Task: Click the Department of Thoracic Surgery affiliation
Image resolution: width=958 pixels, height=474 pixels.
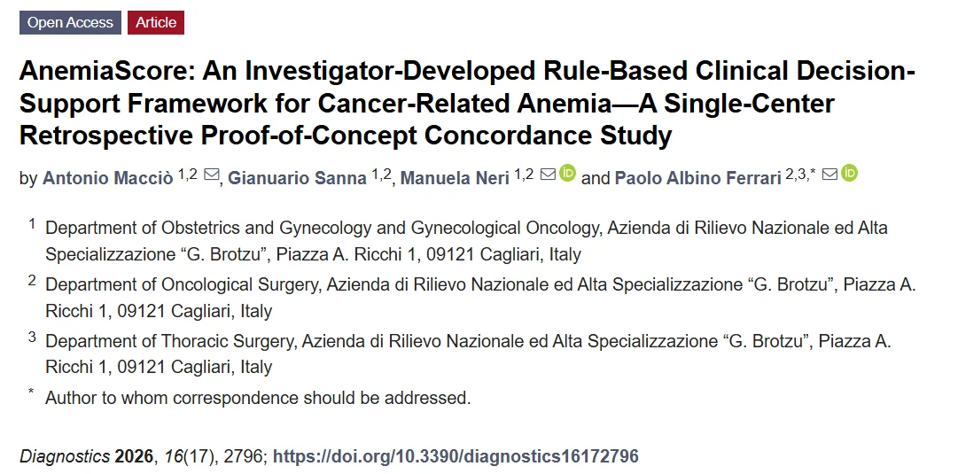Action: click(468, 354)
